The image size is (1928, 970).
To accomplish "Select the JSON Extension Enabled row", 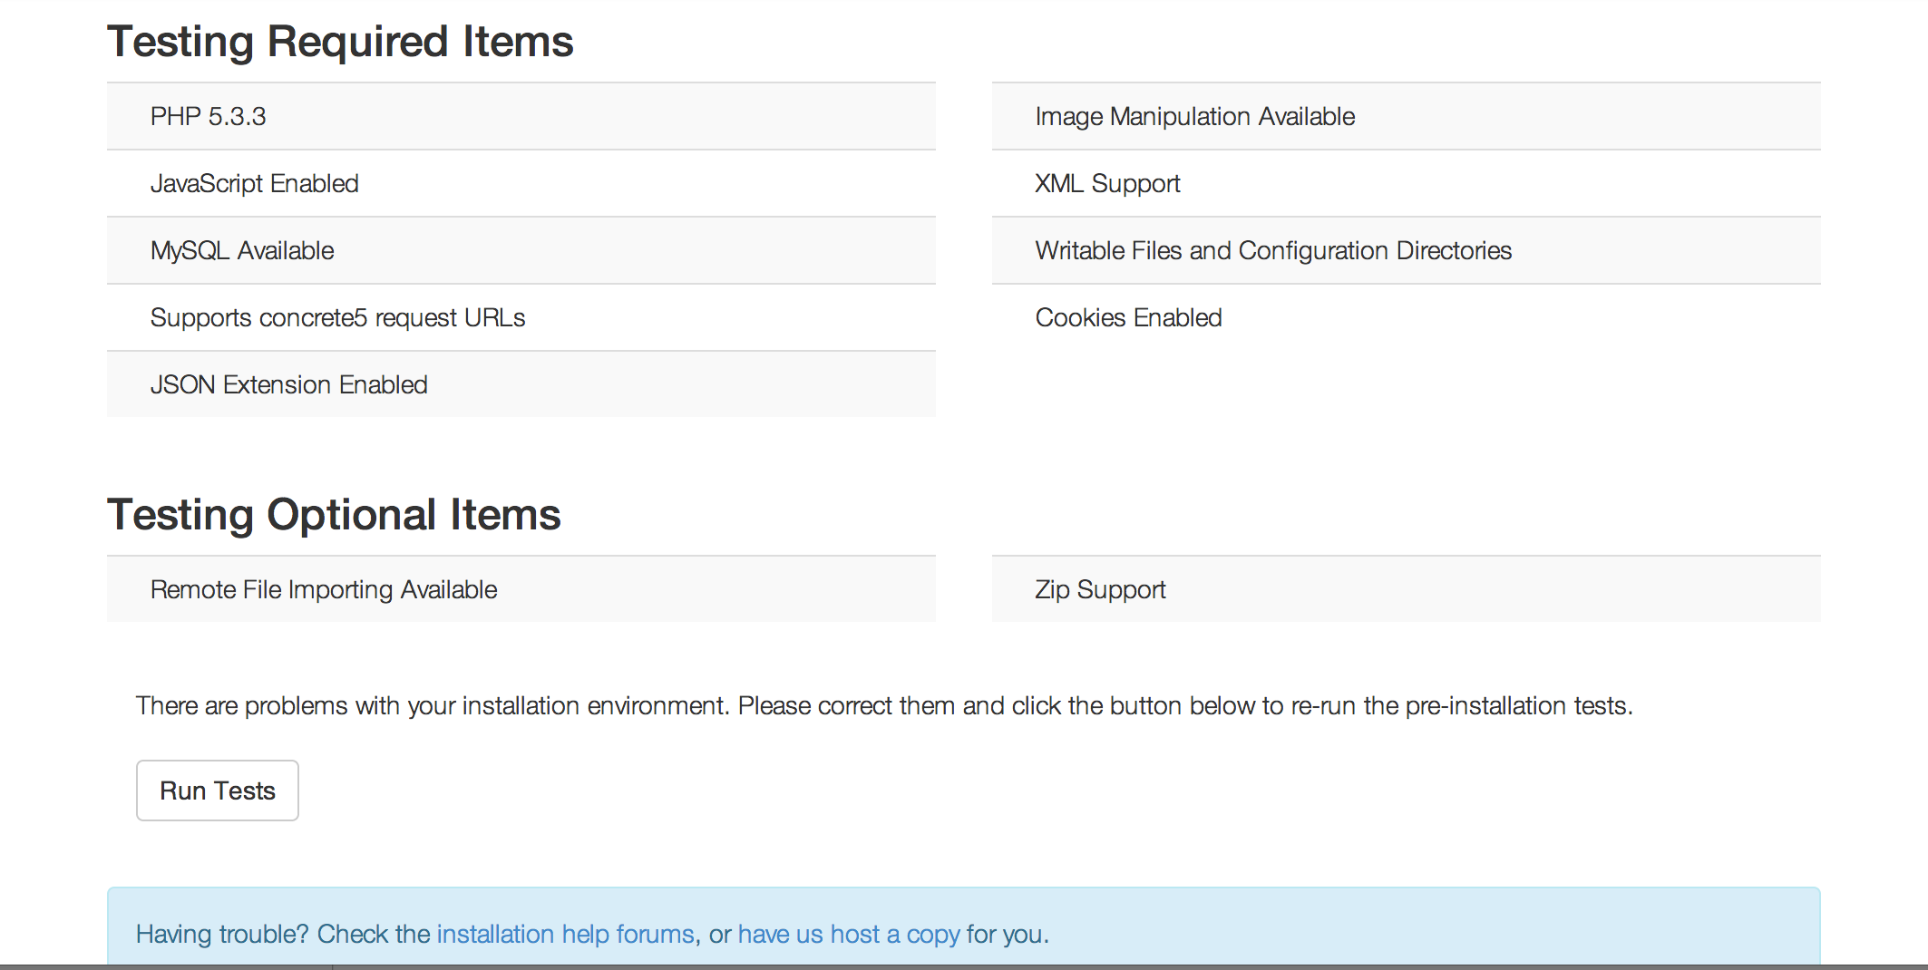I will pos(521,384).
